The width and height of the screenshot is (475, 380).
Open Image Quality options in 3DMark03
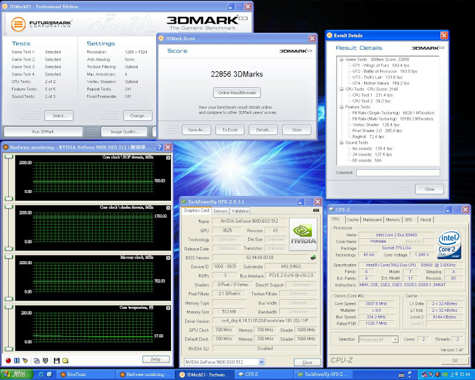125,131
